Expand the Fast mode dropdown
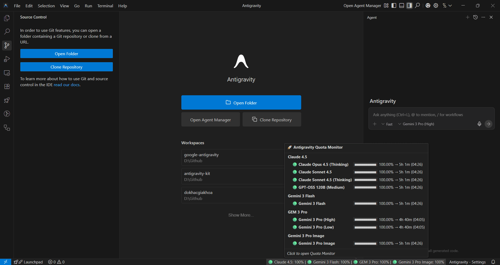The width and height of the screenshot is (500, 265). pos(387,124)
